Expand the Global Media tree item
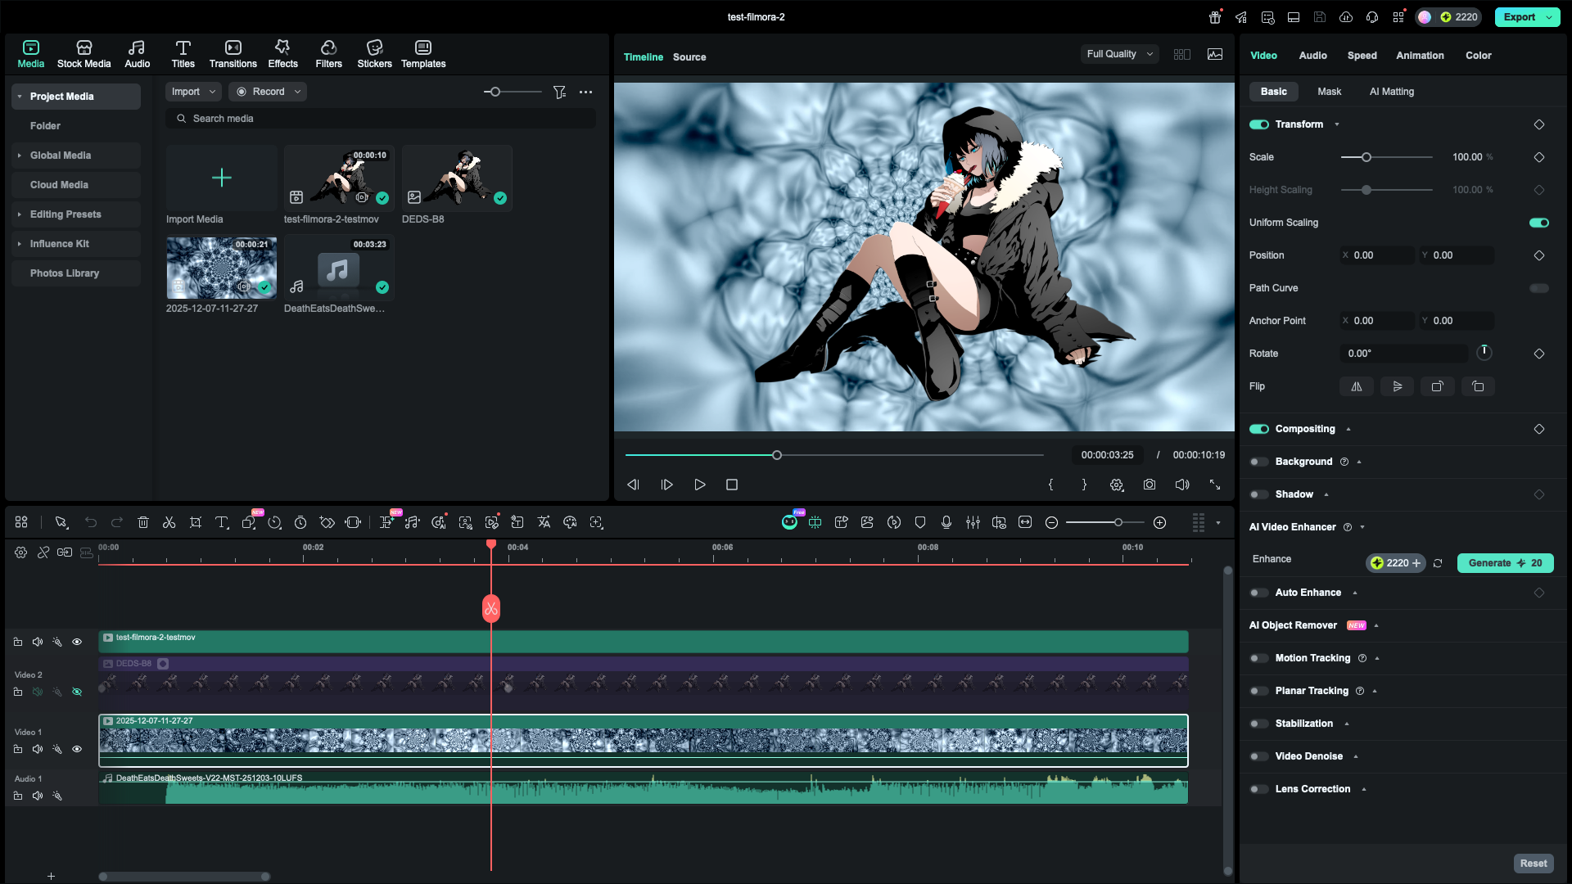 [x=20, y=156]
